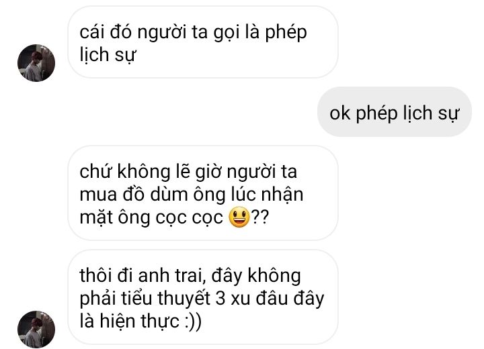484x349 pixels.
Task: Select the line 'mua đồ dùm ông lúc nhận'
Action: tap(192, 195)
